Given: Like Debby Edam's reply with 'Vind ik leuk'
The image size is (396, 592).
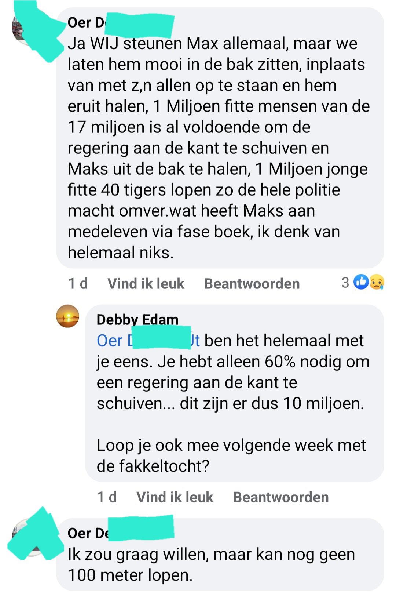Looking at the screenshot, I should click(x=175, y=497).
